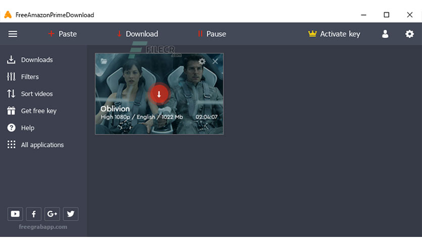The height and width of the screenshot is (244, 422).
Task: Open the Downloads sidebar item
Action: (x=30, y=59)
